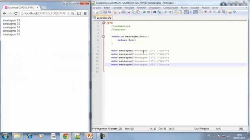
Task: Bookmark page with Chrome star icon
Action: click(68, 14)
